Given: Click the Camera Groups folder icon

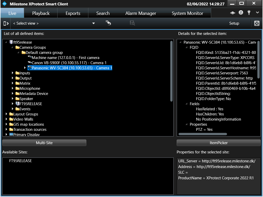Looking at the screenshot, I should [x=17, y=47].
